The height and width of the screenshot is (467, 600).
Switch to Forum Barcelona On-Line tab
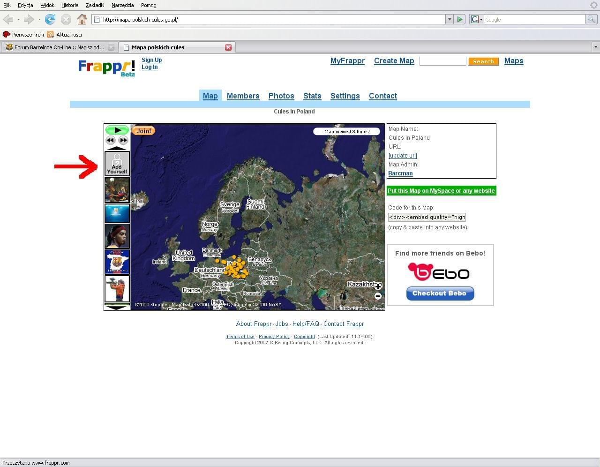(x=59, y=47)
